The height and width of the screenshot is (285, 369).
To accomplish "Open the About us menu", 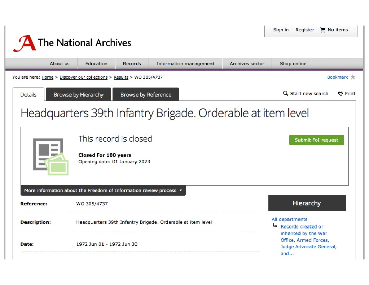I will click(x=60, y=64).
